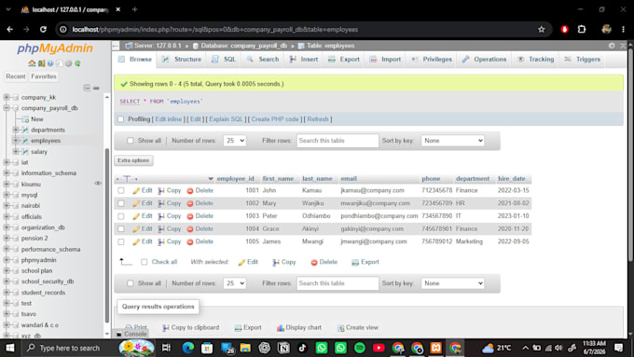Open Spotify from the taskbar
Image resolution: width=634 pixels, height=357 pixels.
pos(360,348)
